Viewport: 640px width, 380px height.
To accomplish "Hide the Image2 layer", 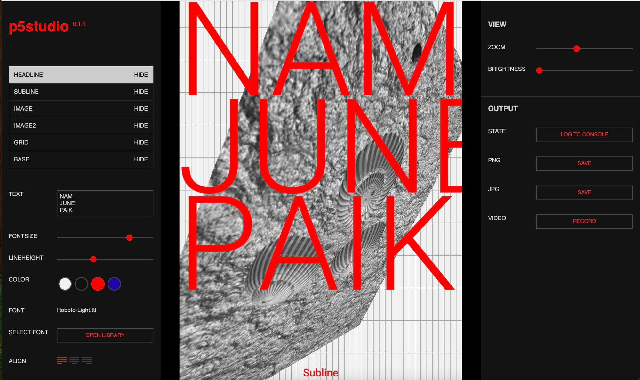I will (x=141, y=125).
